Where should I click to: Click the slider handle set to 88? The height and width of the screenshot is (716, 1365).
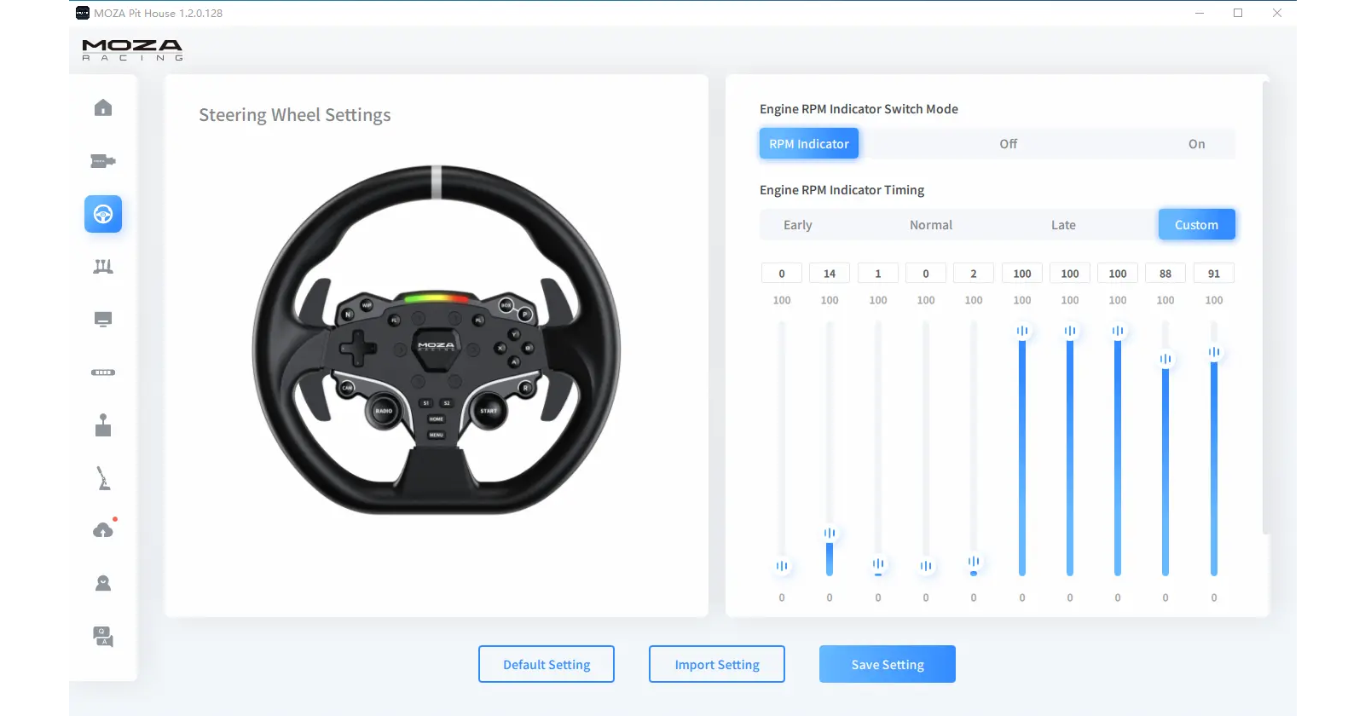click(1165, 359)
